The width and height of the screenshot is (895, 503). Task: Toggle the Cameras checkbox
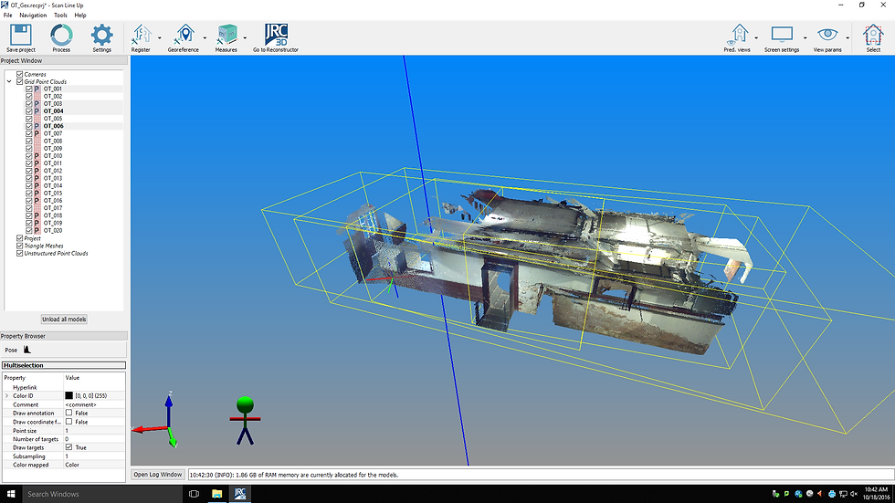(20, 74)
